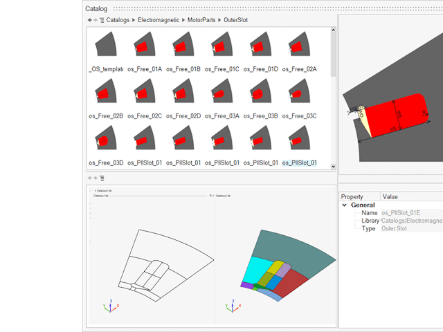Go to Electromagnetic in breadcrumb
Viewport: 443px width, 332px height.
coord(159,20)
